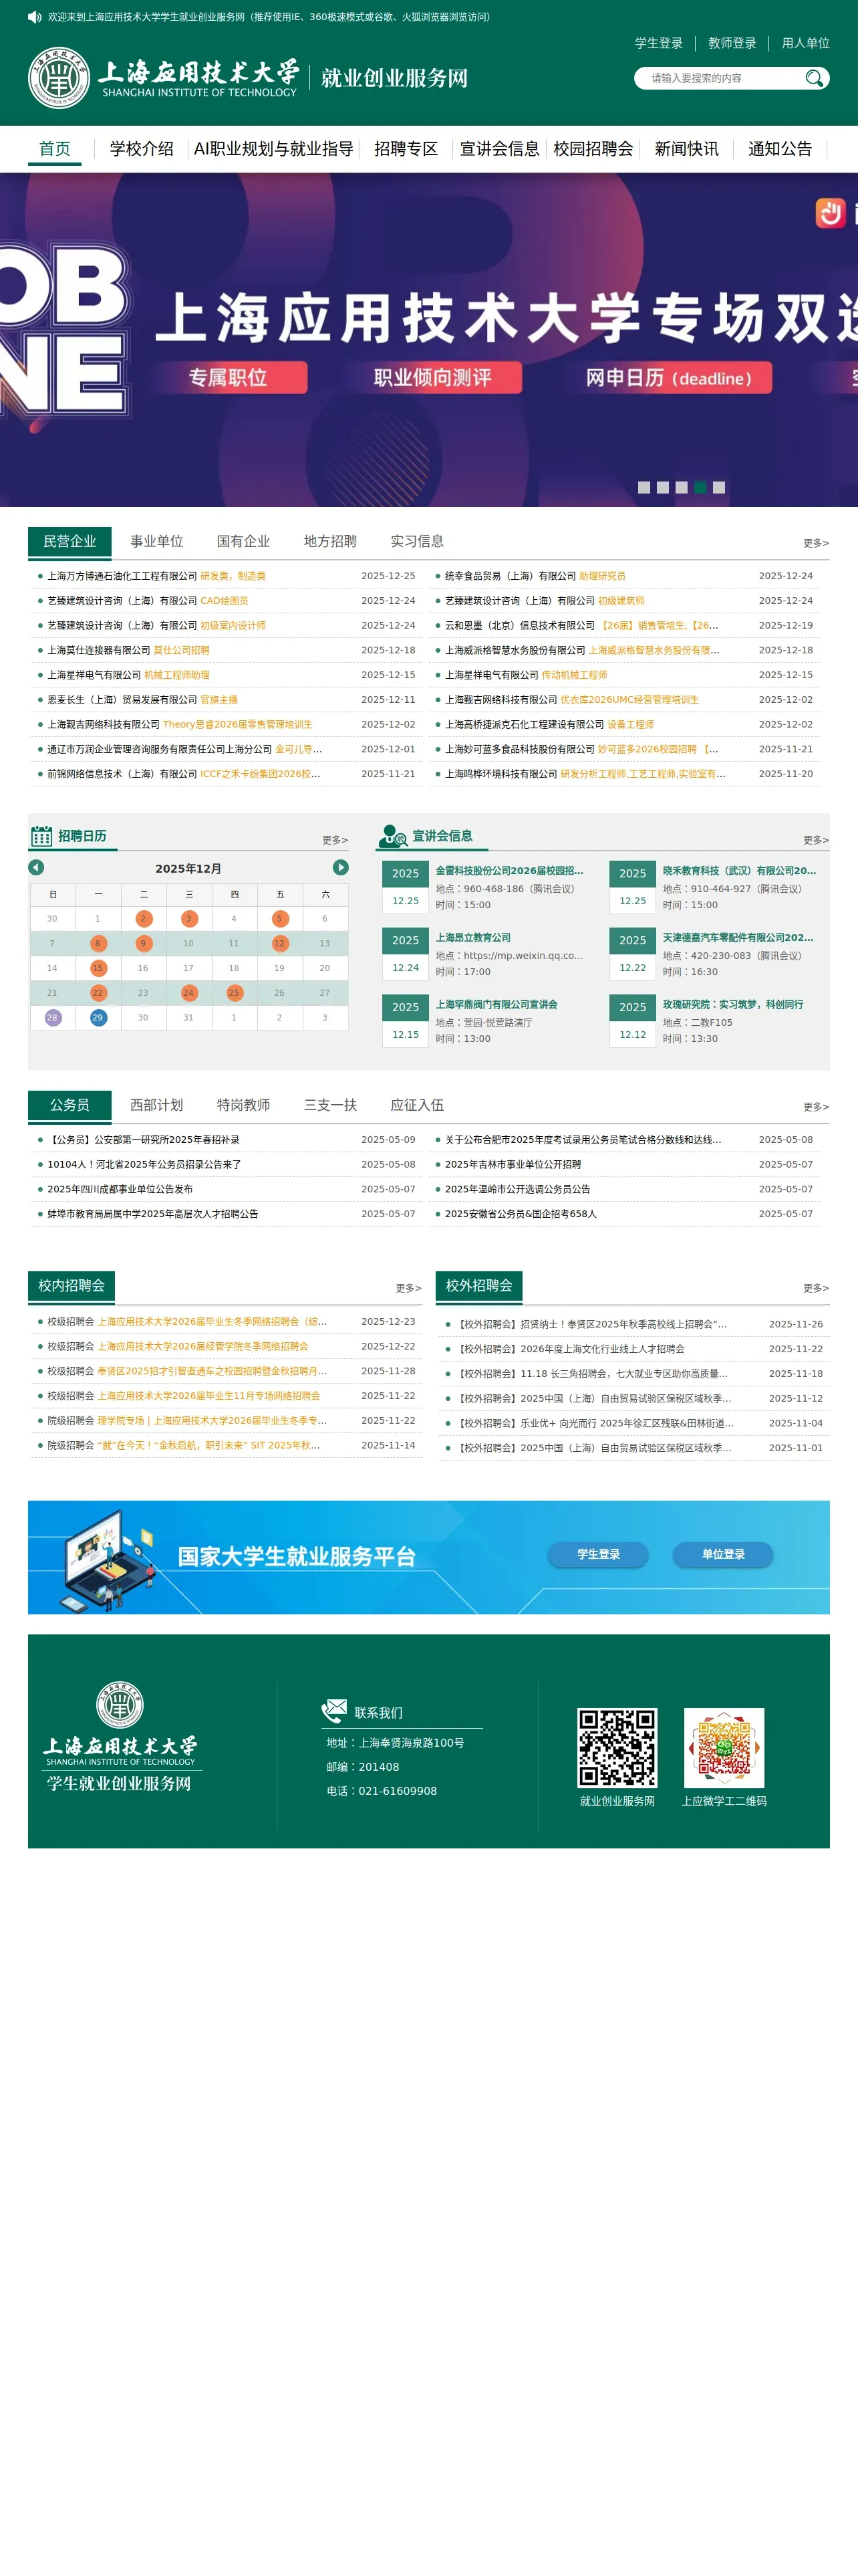
Task: Open 校园招聘会 navigation item
Action: click(x=593, y=149)
